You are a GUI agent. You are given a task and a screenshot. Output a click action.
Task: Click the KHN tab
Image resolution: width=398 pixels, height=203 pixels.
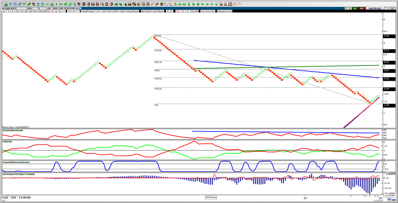pos(55,8)
